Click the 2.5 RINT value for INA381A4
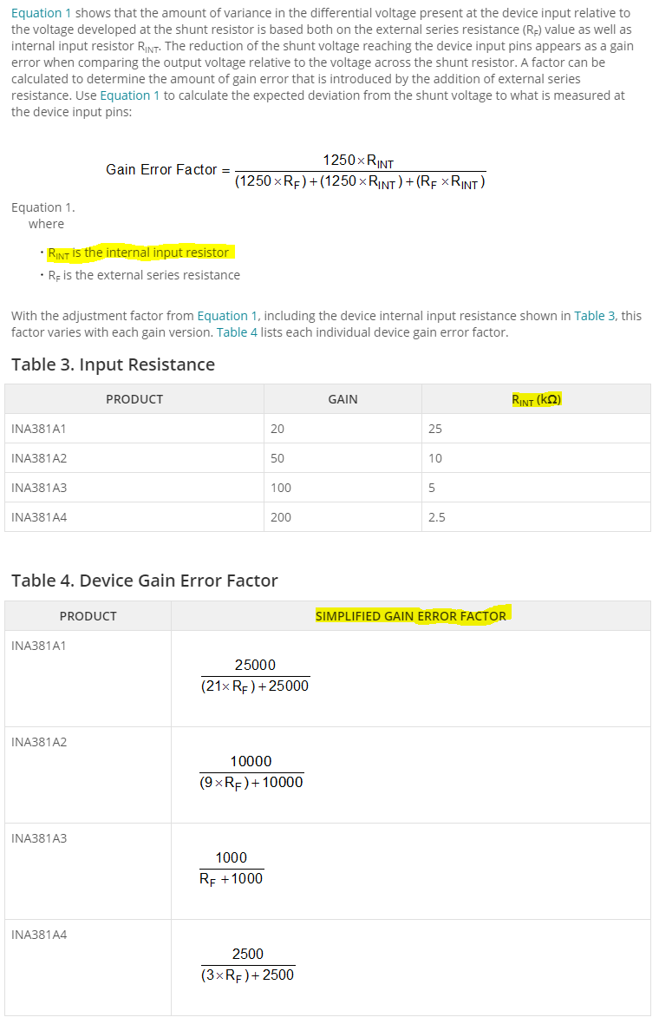Screen dimensions: 659x1024 click(x=436, y=517)
